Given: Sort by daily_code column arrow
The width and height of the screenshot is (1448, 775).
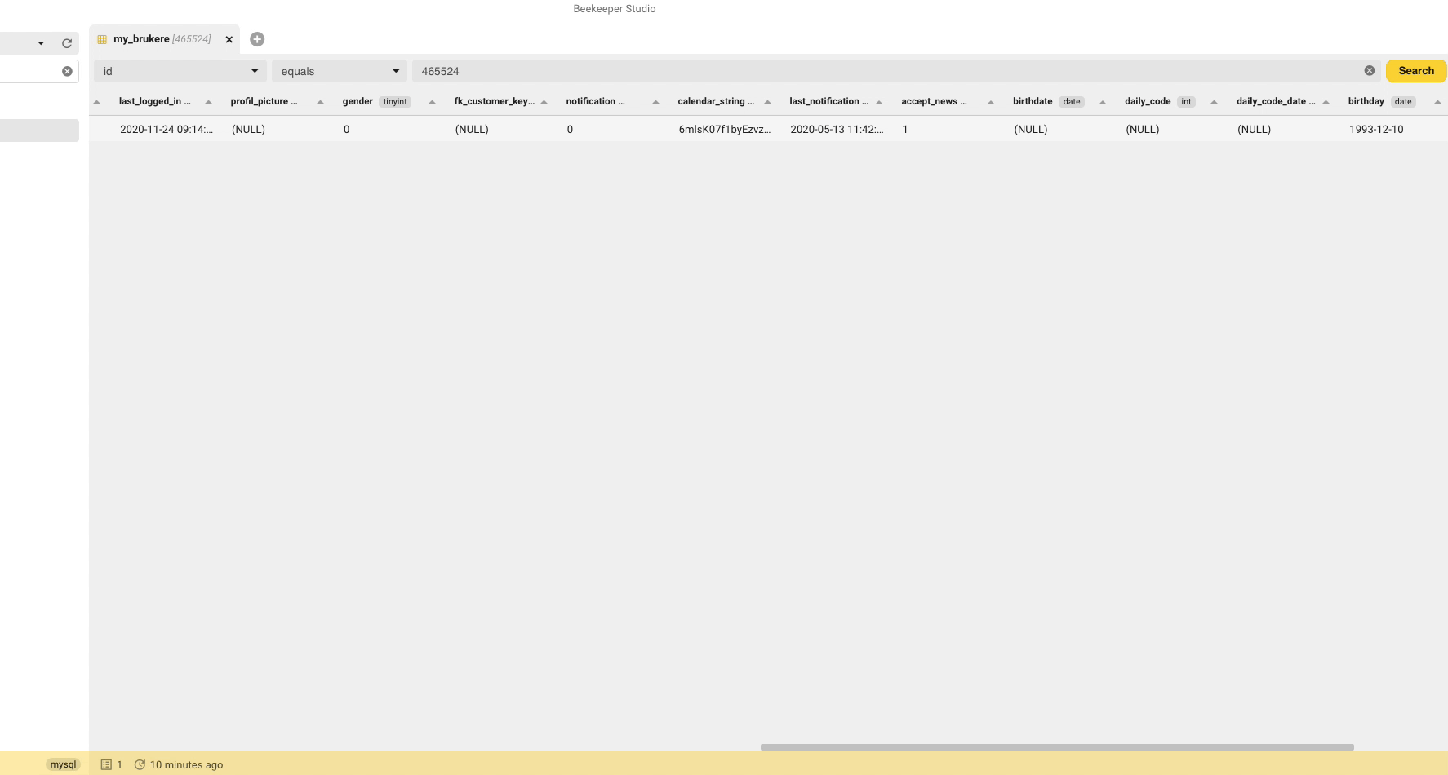Looking at the screenshot, I should click(1215, 102).
